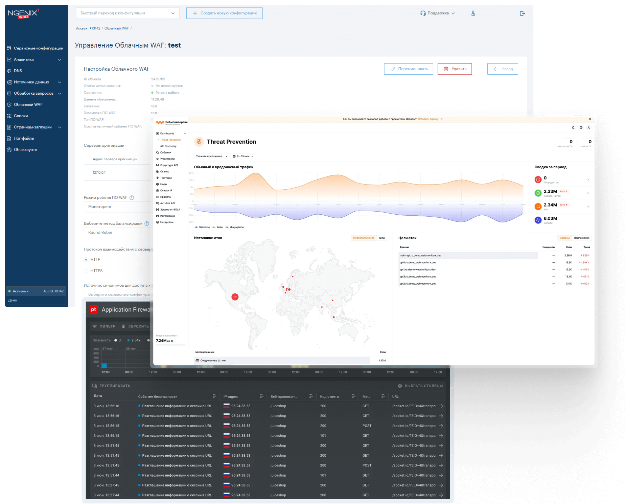
Task: Open the 8 – 15 июн. date range dropdown
Action: (x=243, y=156)
